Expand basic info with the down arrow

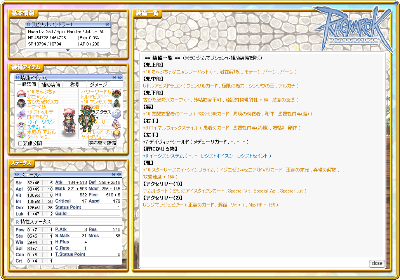click(68, 50)
